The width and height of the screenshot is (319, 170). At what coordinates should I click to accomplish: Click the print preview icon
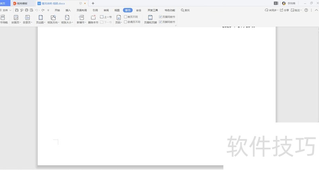(32, 10)
